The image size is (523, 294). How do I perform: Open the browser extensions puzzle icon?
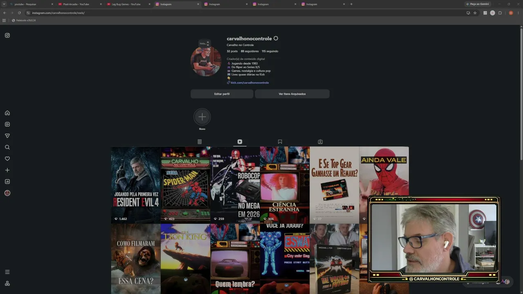(500, 13)
